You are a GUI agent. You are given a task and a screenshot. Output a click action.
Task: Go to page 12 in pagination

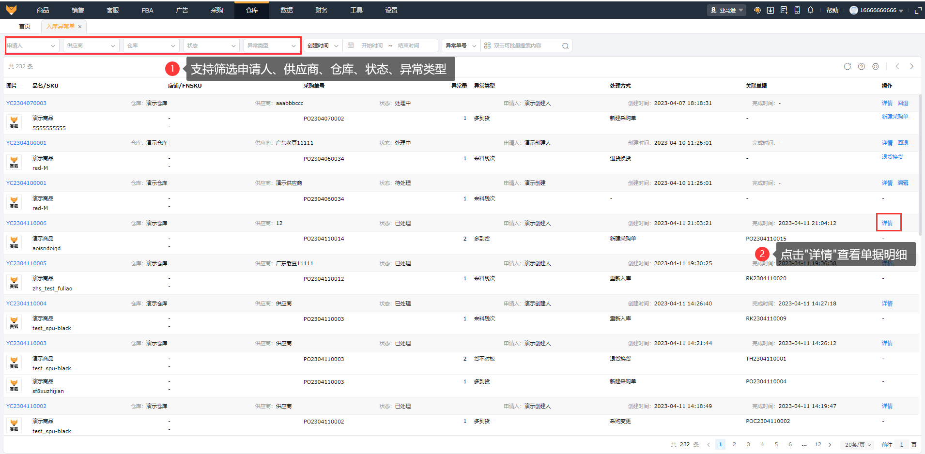tap(818, 444)
